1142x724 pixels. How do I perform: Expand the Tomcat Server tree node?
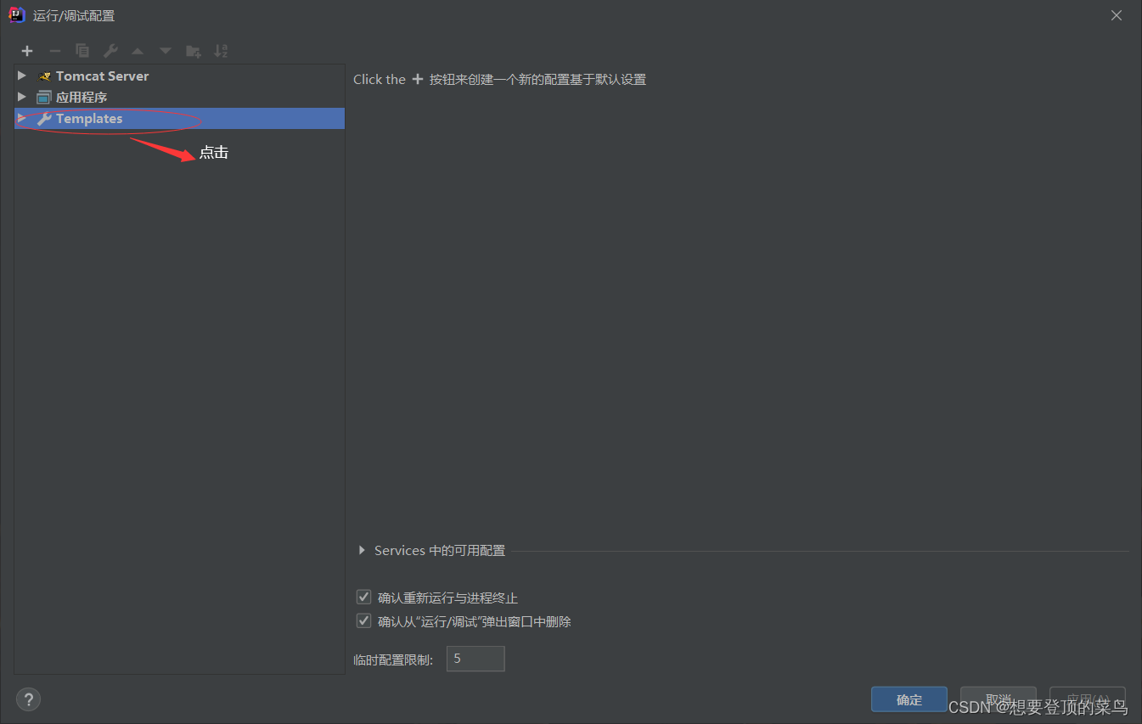point(22,76)
